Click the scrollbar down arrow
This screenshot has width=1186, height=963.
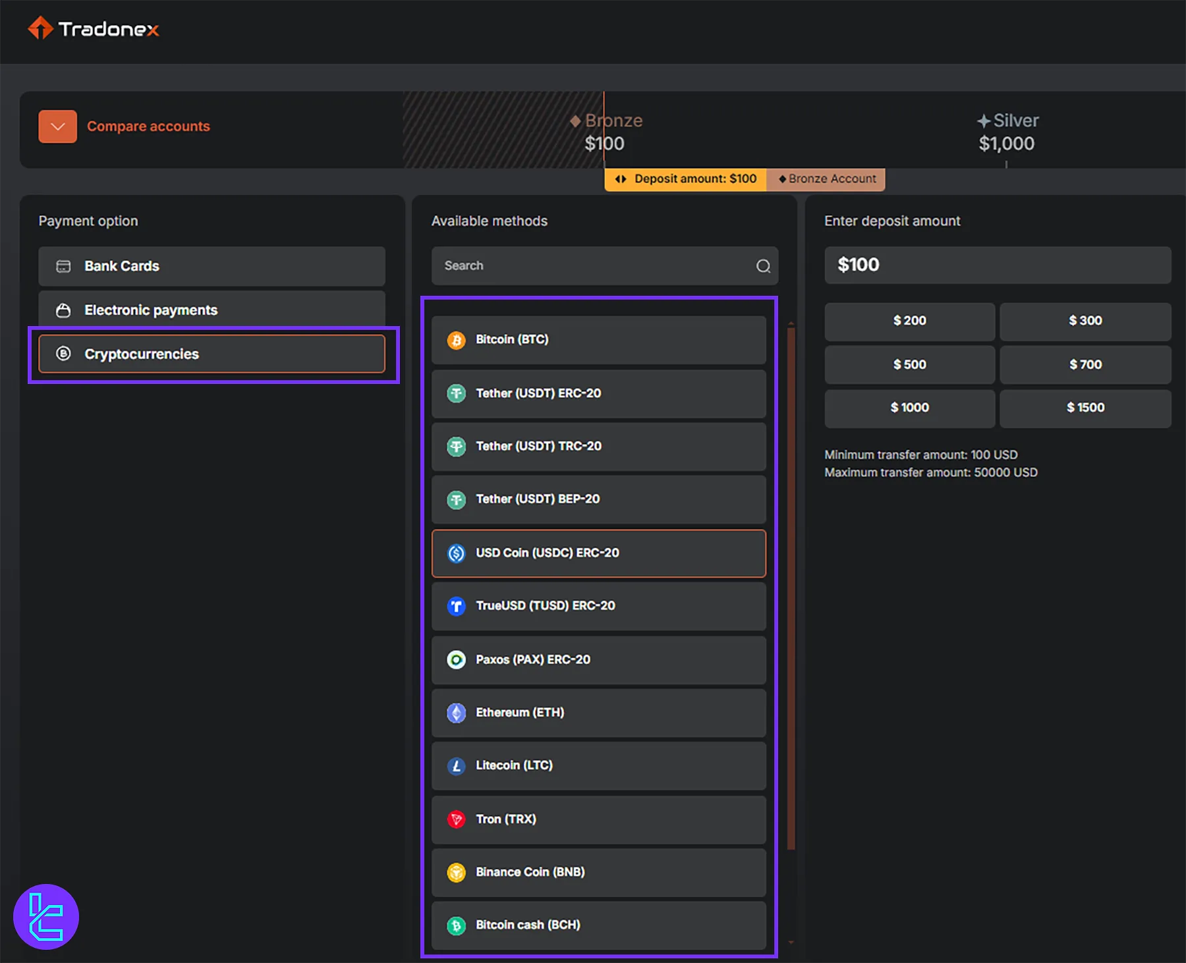click(x=791, y=943)
